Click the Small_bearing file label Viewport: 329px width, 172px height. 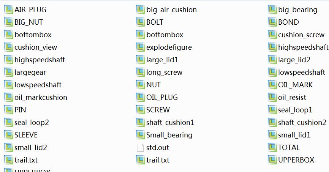[x=169, y=135]
